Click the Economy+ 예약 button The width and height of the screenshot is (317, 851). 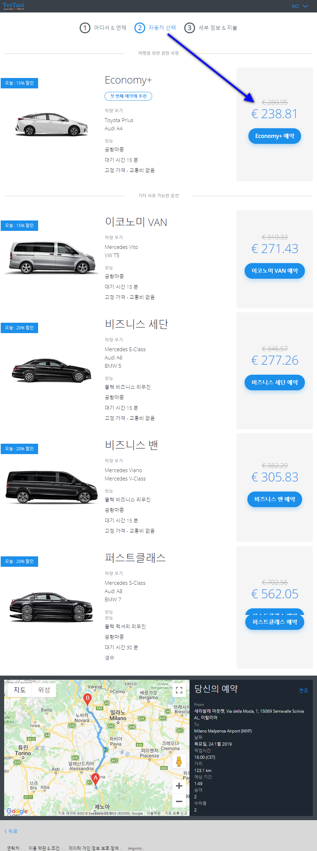pyautogui.click(x=275, y=136)
